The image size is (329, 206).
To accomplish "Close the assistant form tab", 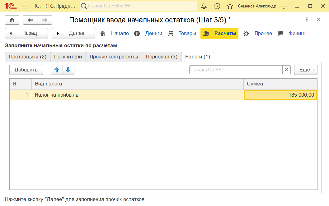I will tap(318, 20).
